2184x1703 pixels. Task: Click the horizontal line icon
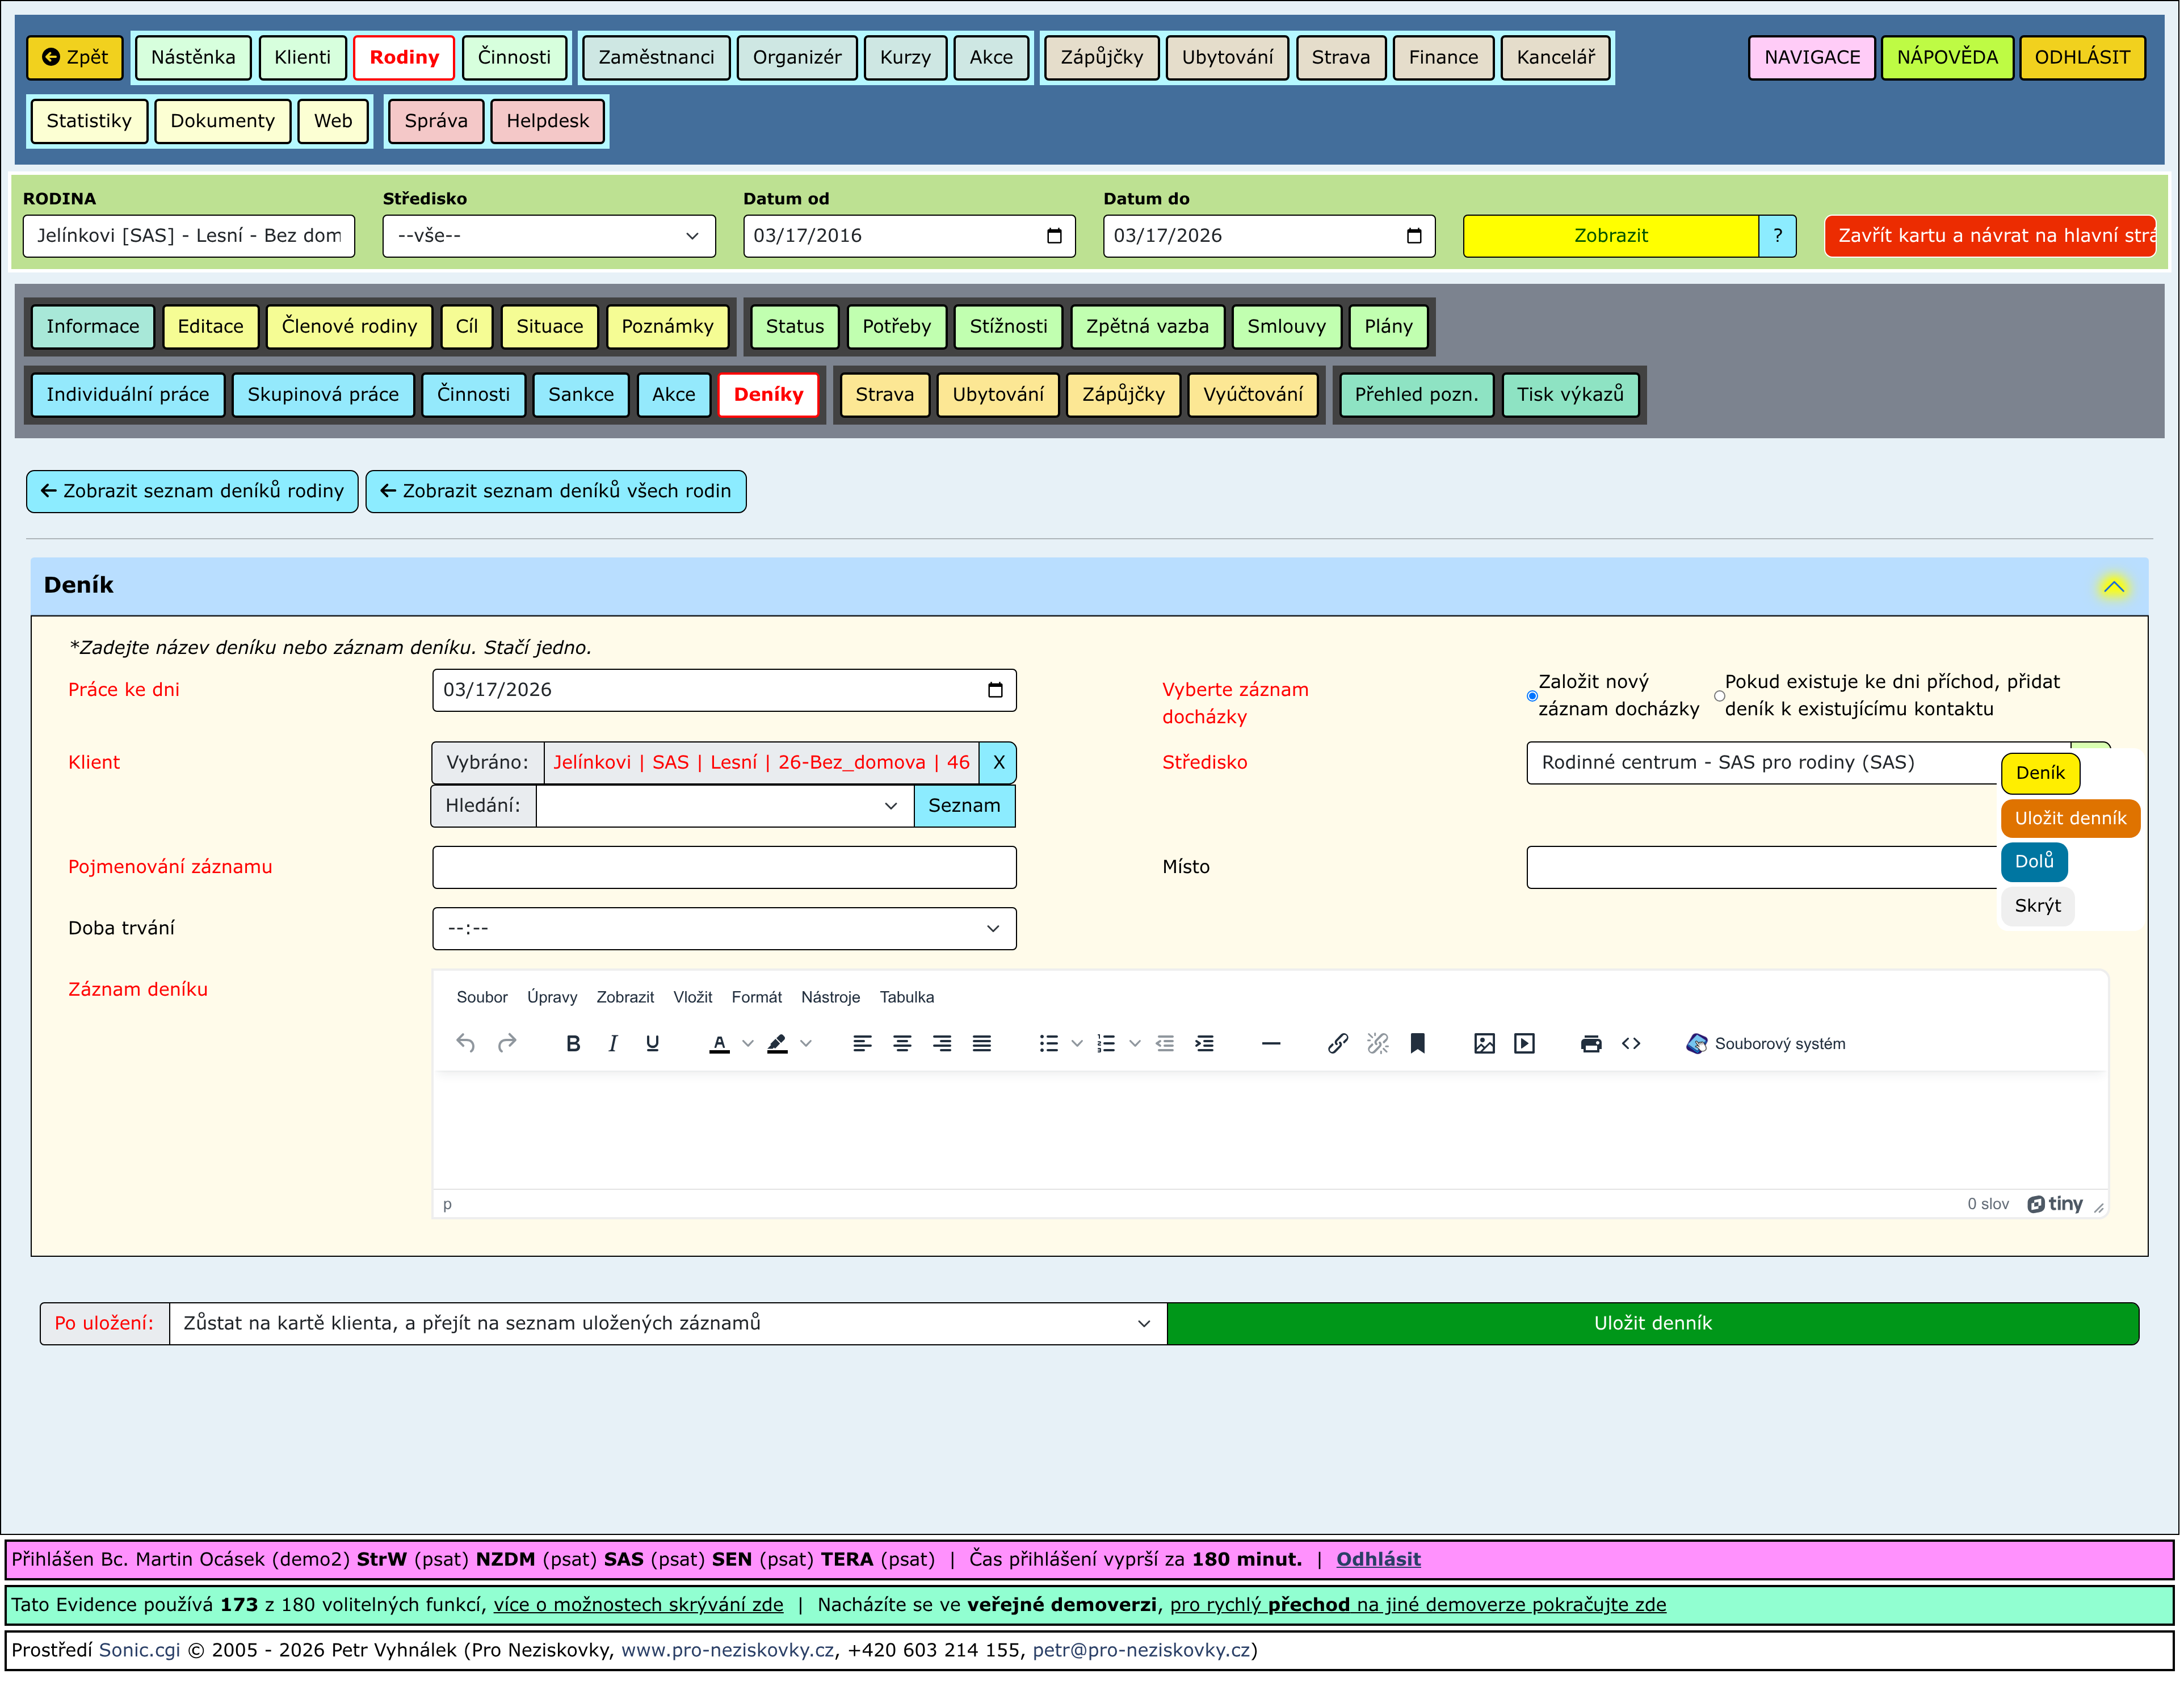(1271, 1044)
